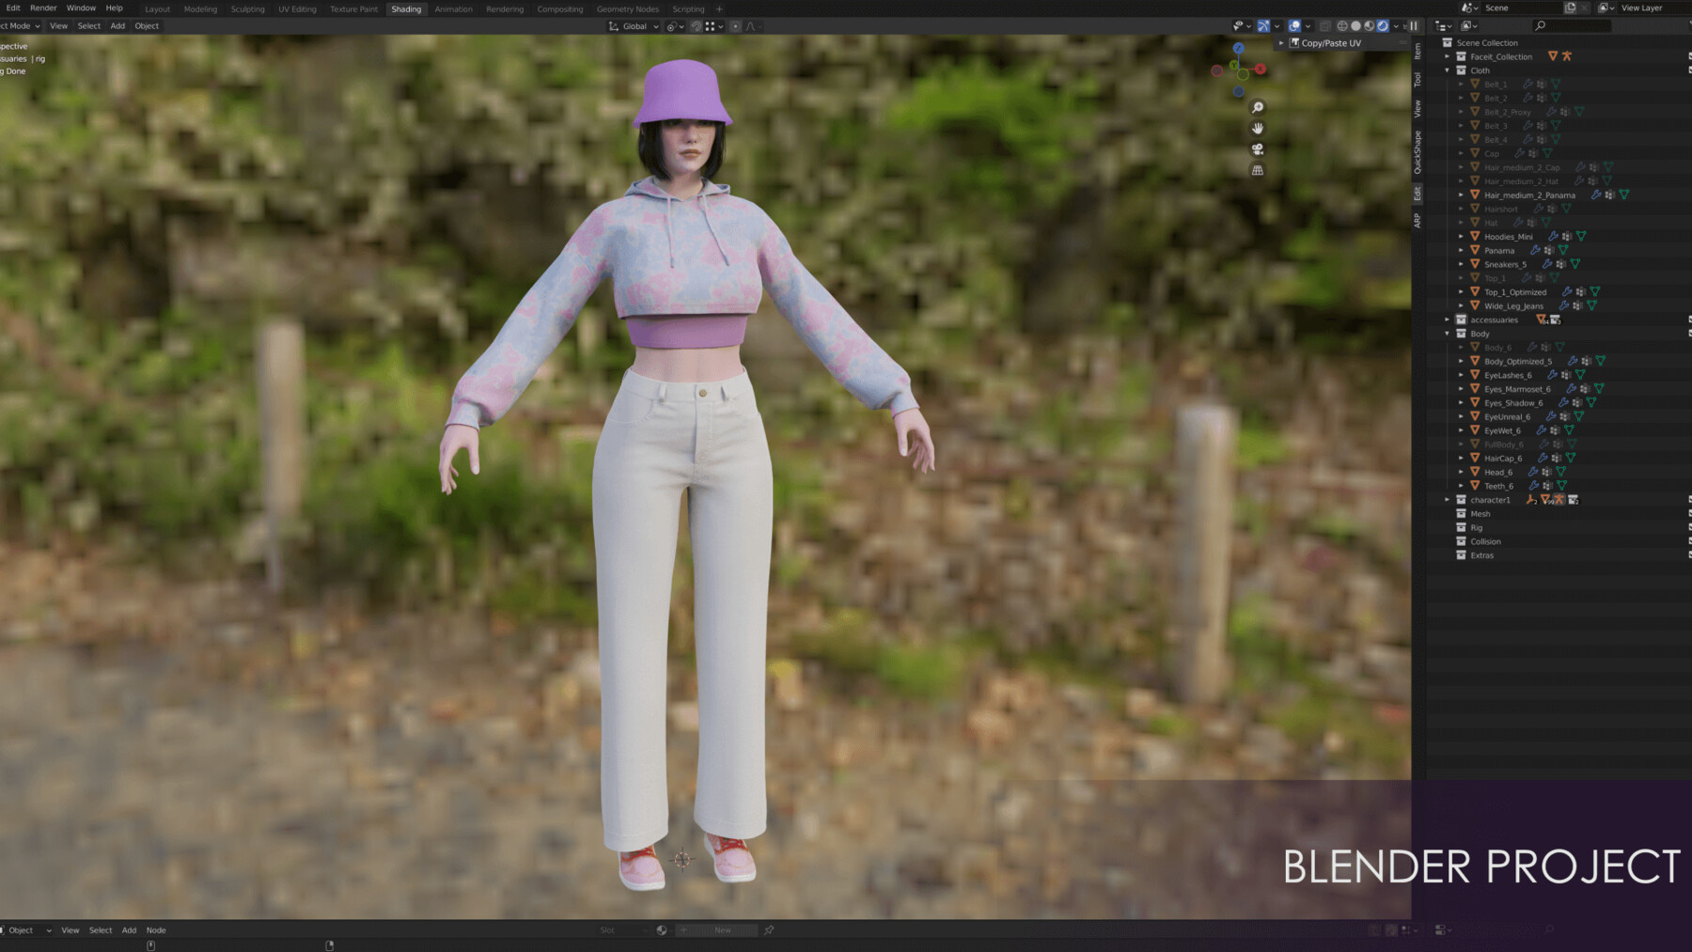Click the new scene copy icon
This screenshot has height=952, width=1692.
click(x=1571, y=8)
